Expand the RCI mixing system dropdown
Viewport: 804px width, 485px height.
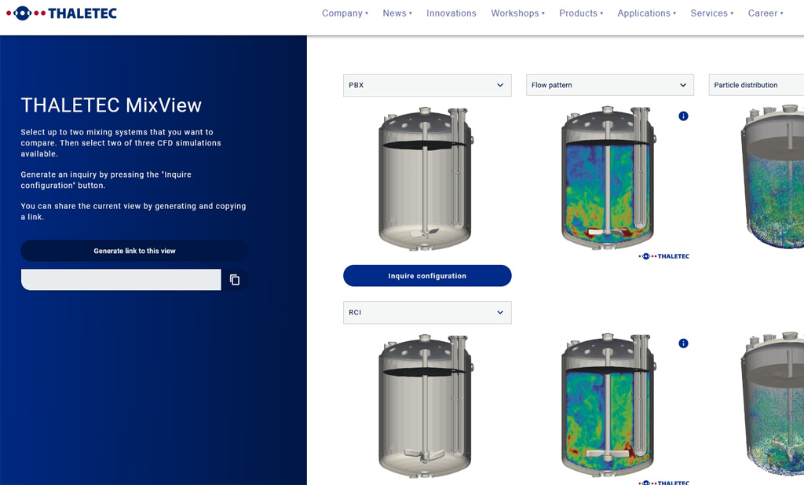point(427,312)
